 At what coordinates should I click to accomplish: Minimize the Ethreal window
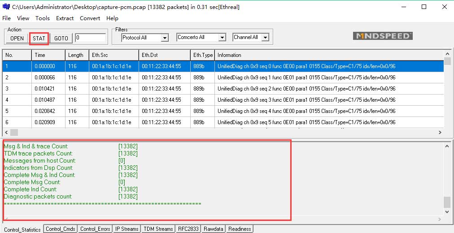(403, 7)
